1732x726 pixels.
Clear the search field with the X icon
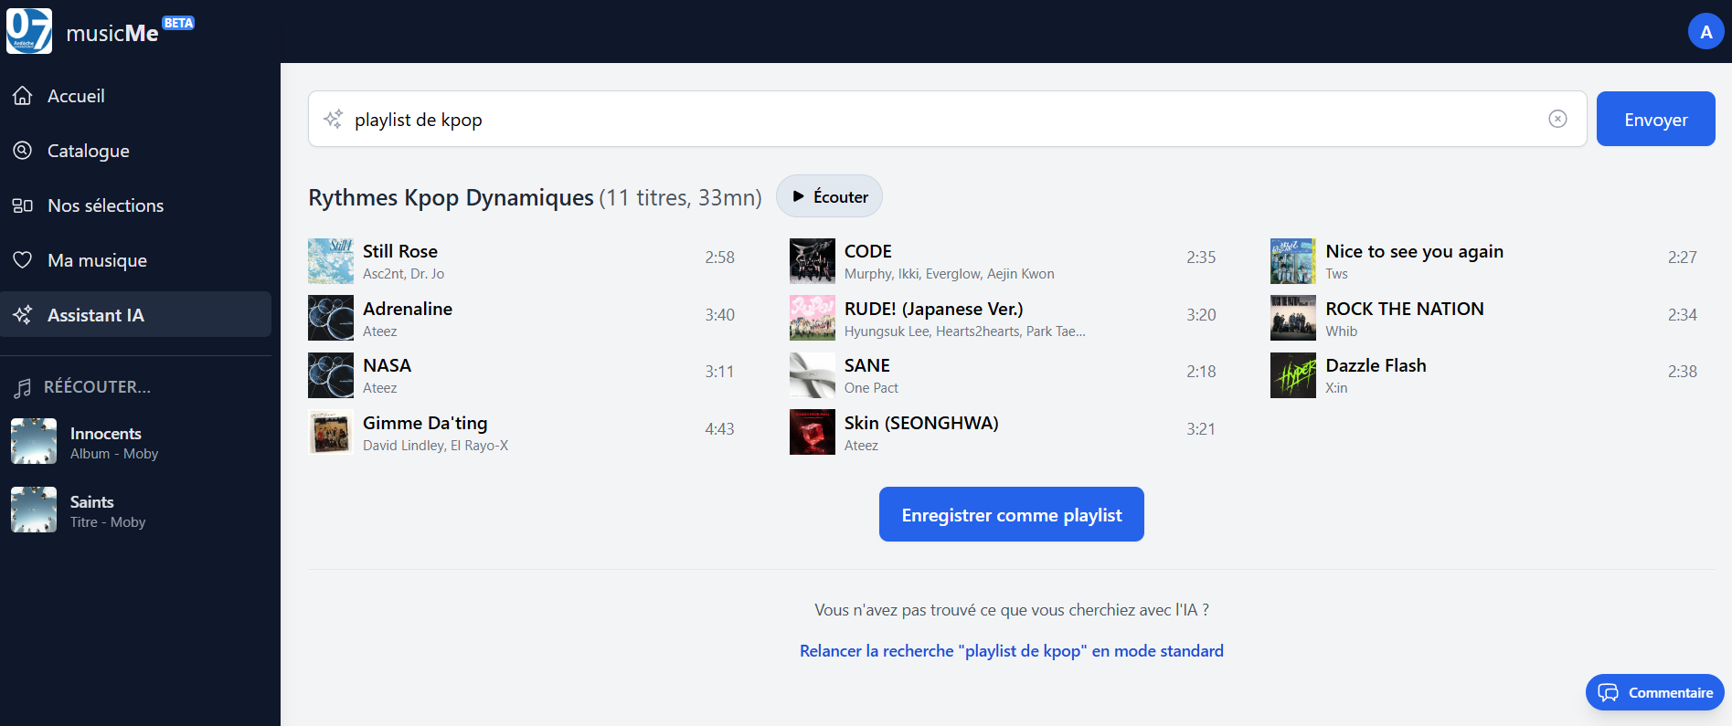coord(1557,119)
